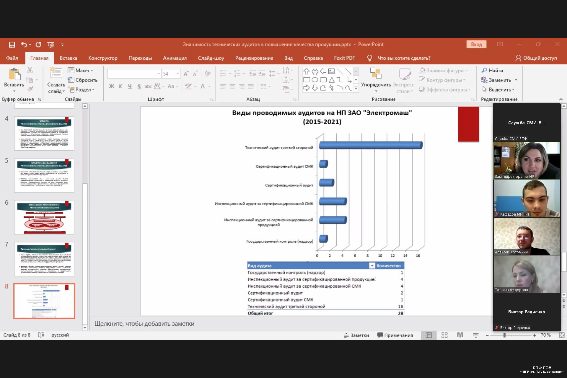This screenshot has height=378, width=567.
Task: Select the slide 6 thumbnail
Action: 44,217
